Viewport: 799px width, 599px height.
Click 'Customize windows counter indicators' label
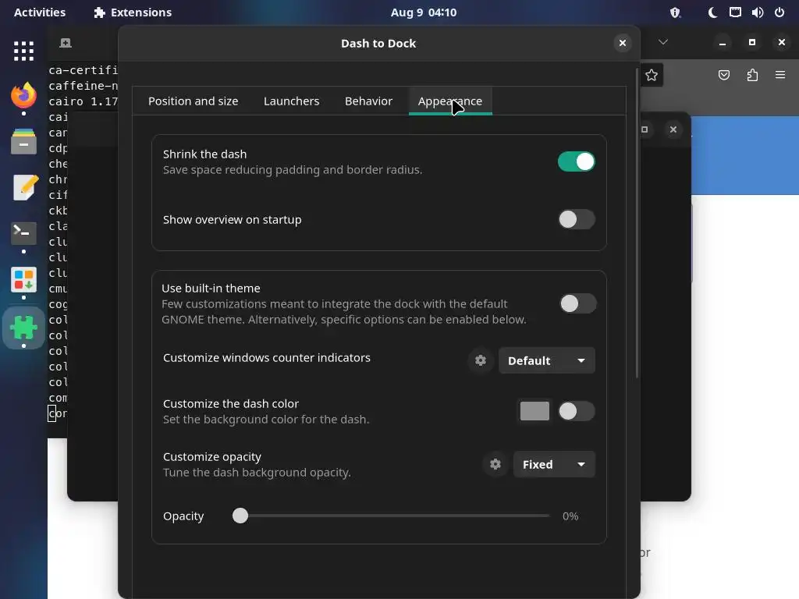267,358
